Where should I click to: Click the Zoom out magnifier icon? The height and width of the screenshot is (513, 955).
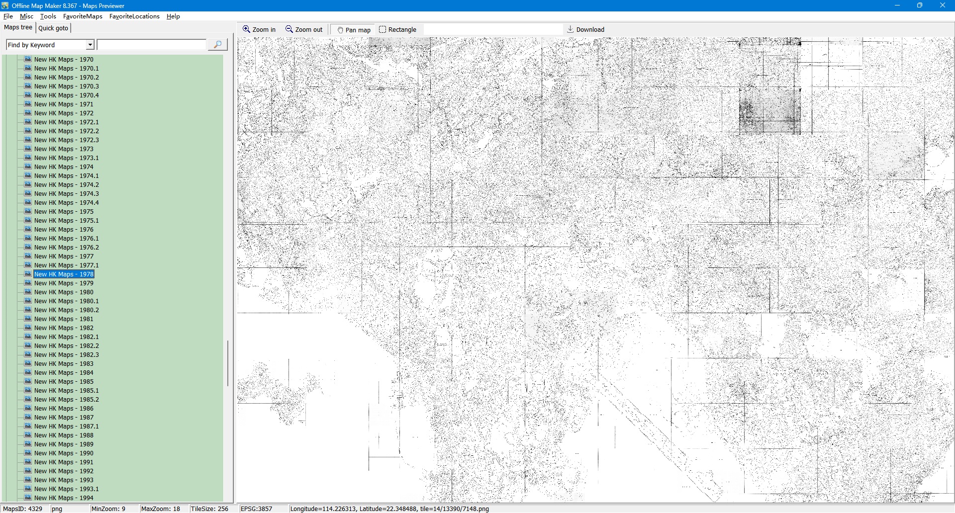(x=289, y=29)
